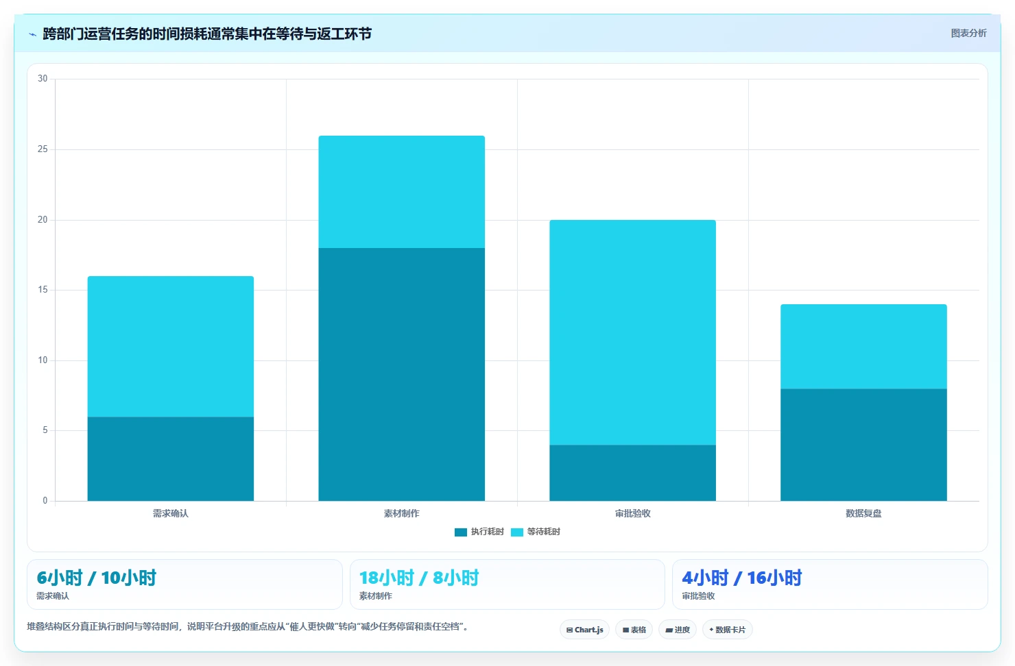Toggle the 执行耗时 legend item
The height and width of the screenshot is (666, 1015).
click(x=479, y=532)
